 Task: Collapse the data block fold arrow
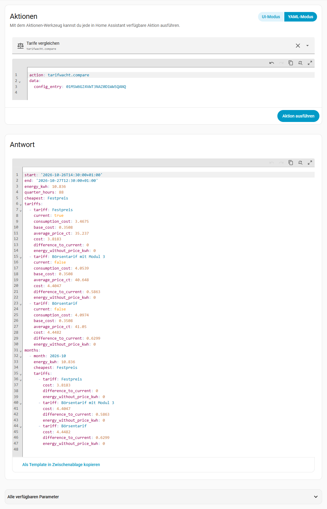pos(20,82)
